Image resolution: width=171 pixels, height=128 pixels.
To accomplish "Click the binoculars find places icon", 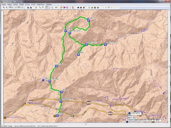I will (x=78, y=7).
